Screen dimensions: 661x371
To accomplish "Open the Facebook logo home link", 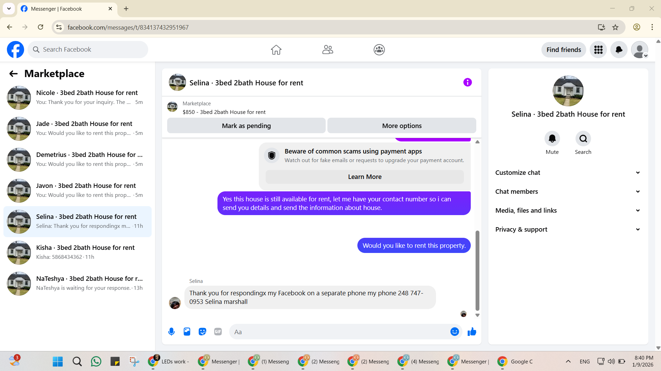I will (16, 50).
